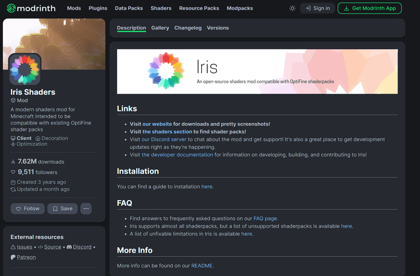
Task: Open the more options ellipsis menu
Action: point(86,208)
